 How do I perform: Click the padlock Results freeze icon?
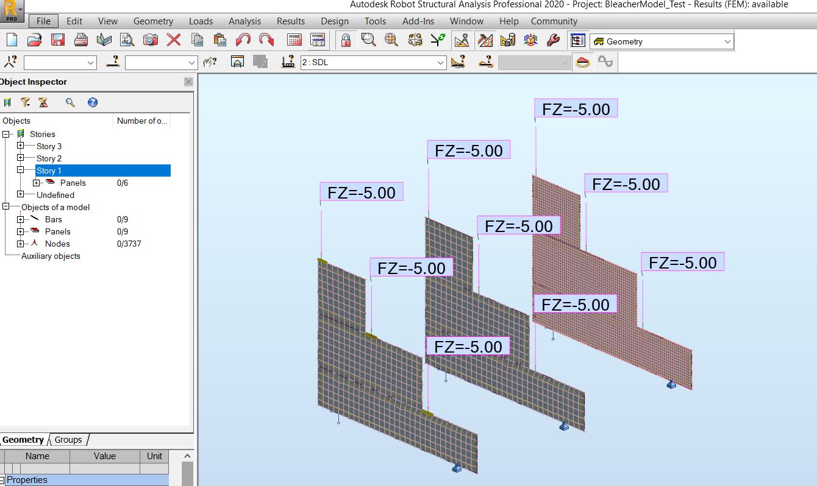tap(346, 40)
